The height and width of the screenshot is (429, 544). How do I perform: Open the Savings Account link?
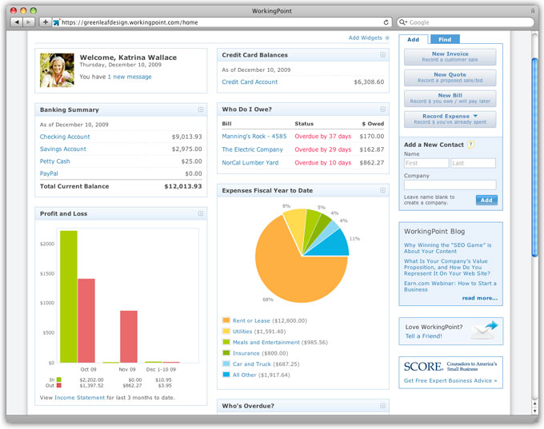pos(62,149)
